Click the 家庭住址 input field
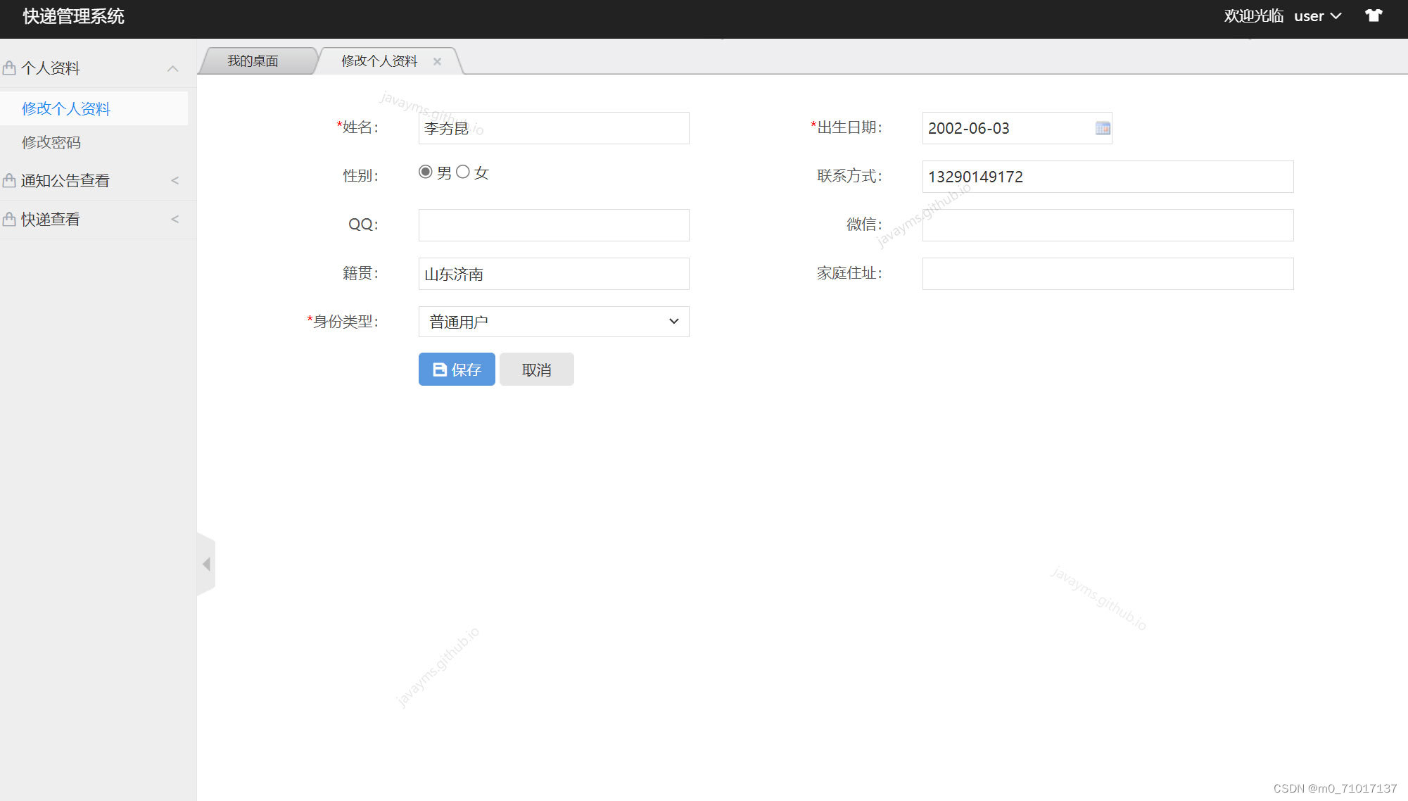The width and height of the screenshot is (1408, 801). click(x=1107, y=274)
